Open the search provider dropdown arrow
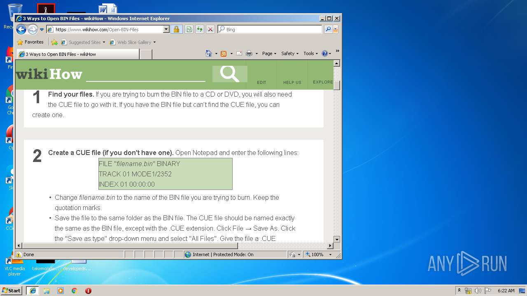Screen dimensions: 527x296 point(336,30)
